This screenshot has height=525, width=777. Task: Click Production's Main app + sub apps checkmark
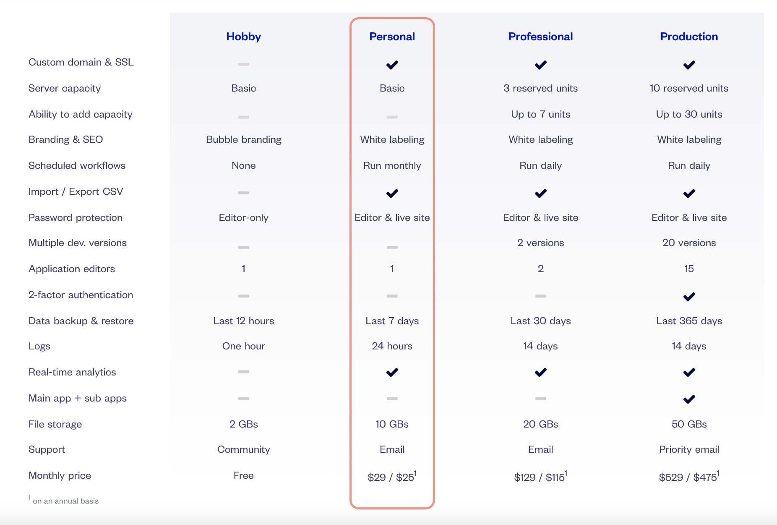click(689, 399)
